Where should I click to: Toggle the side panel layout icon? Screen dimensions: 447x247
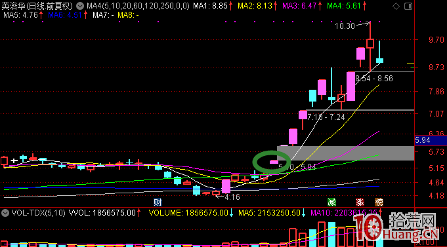tap(408, 7)
